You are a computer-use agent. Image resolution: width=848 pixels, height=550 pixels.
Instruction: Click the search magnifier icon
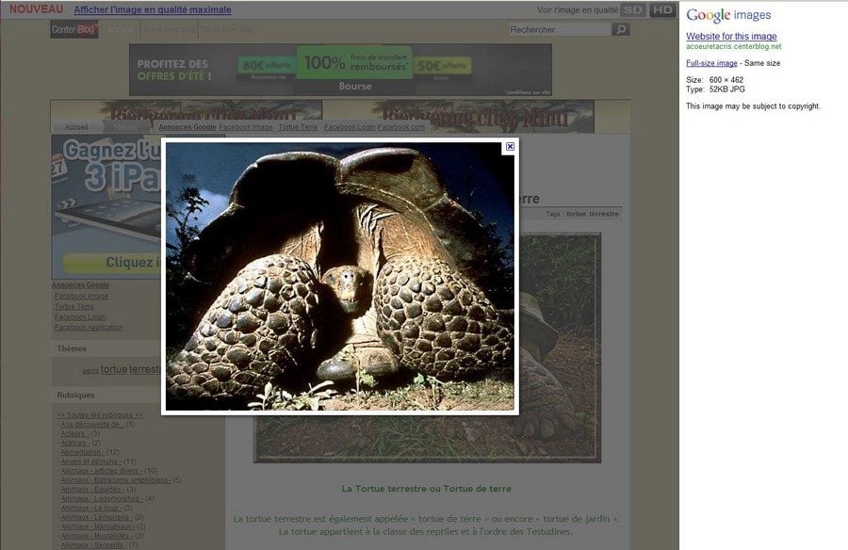point(621,30)
